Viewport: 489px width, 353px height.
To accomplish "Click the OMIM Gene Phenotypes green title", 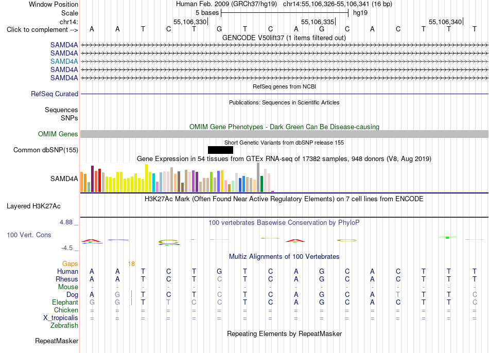I will (284, 127).
